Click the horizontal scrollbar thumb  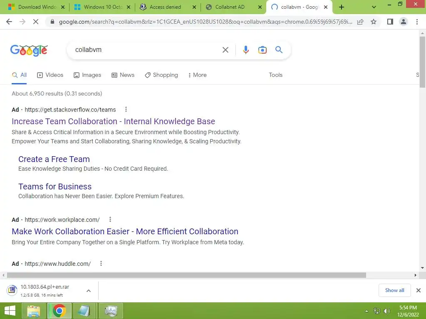tap(186, 275)
